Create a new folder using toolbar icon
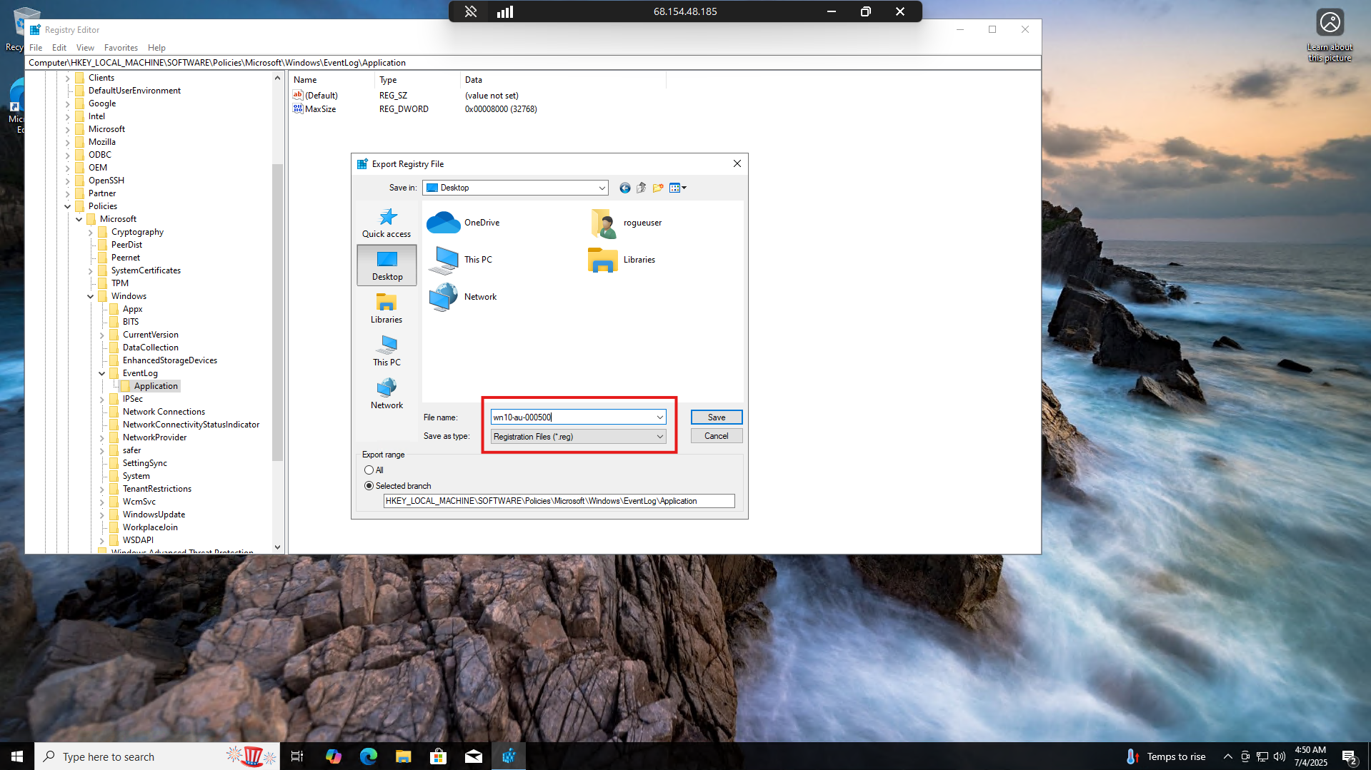Screen dimensions: 1371x770 pos(657,188)
